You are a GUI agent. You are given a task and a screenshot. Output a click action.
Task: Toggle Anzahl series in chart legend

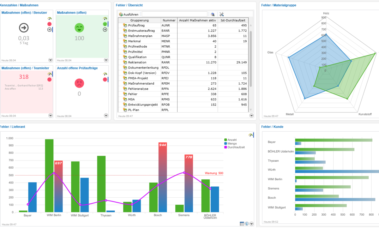[232, 140]
